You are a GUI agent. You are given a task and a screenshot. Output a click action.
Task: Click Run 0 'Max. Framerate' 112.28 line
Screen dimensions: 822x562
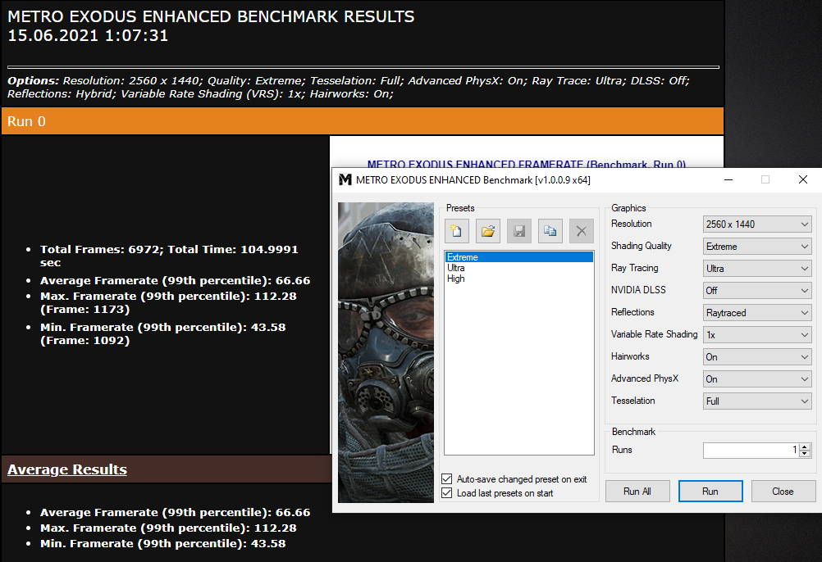[168, 302]
